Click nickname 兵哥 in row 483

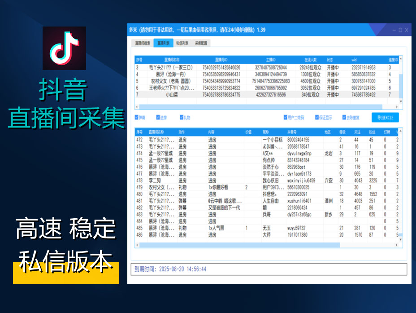[x=266, y=214]
